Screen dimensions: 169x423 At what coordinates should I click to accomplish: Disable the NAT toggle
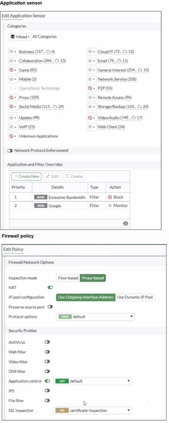(50, 287)
